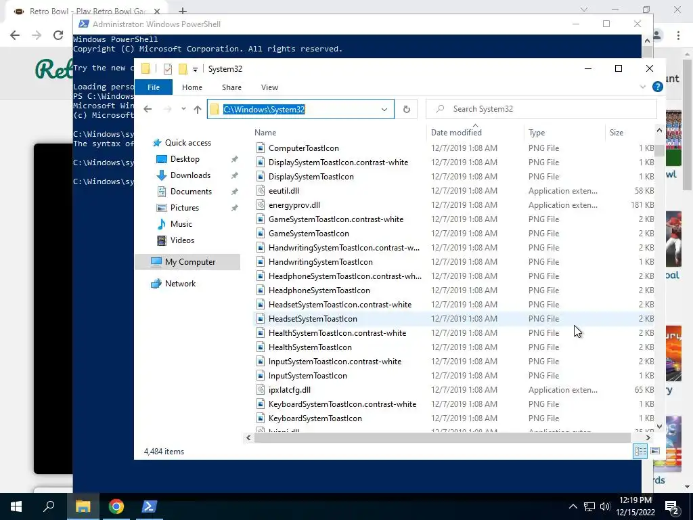Screen dimensions: 693x520
Task: Show hidden system tray icons
Action: pos(573,506)
